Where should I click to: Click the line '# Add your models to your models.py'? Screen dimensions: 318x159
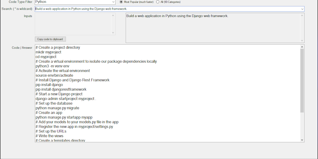coord(77,122)
